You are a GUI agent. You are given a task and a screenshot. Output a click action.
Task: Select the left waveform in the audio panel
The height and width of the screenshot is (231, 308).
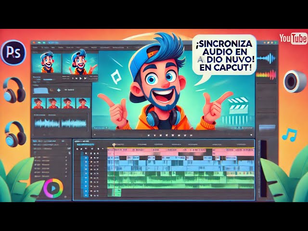[47, 123]
